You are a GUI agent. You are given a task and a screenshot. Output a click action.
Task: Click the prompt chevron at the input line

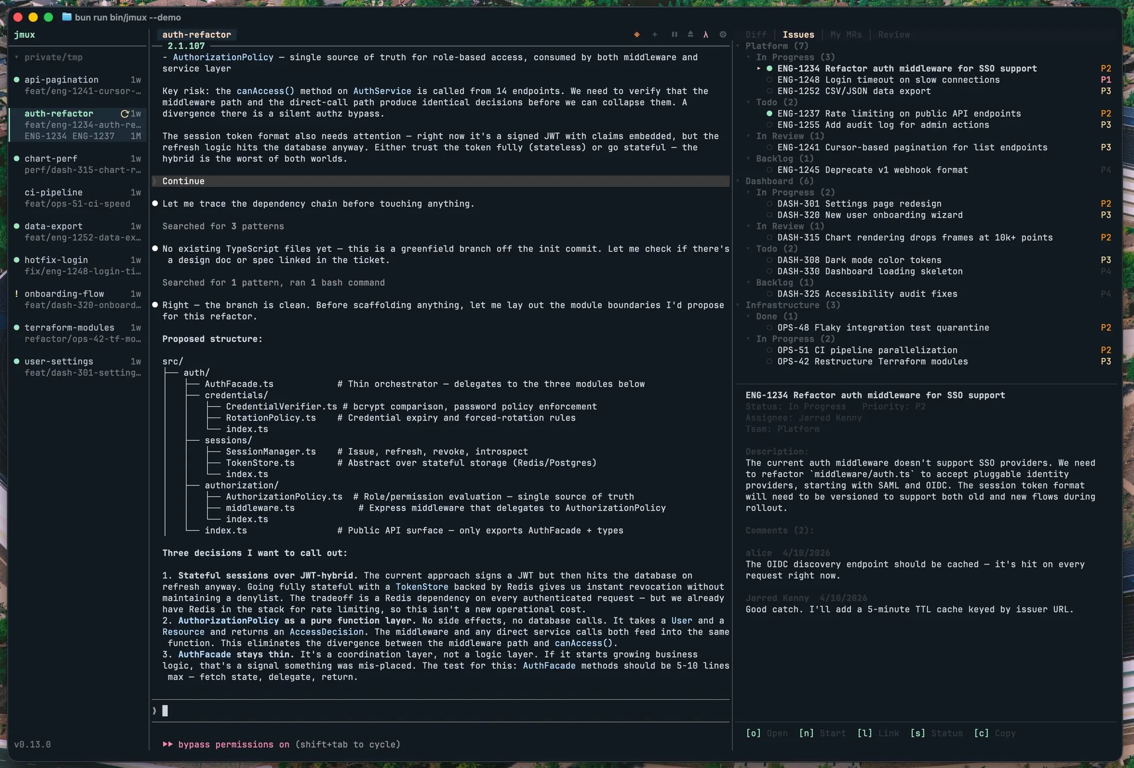(x=154, y=711)
